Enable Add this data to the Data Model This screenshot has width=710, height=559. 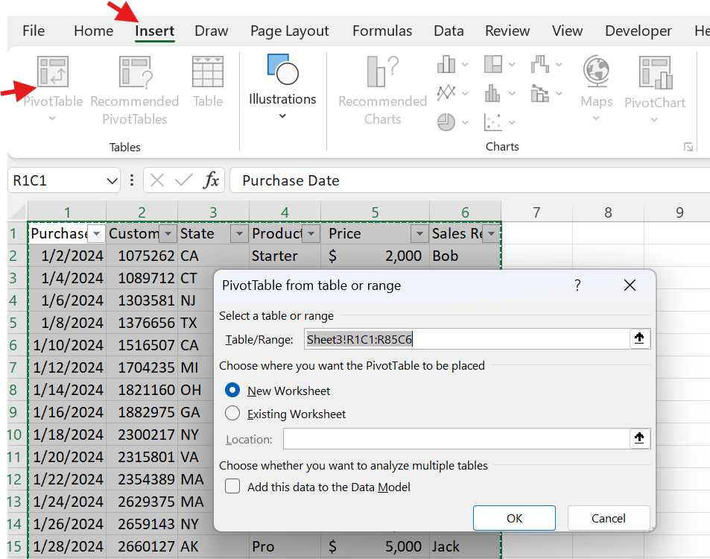pos(232,485)
